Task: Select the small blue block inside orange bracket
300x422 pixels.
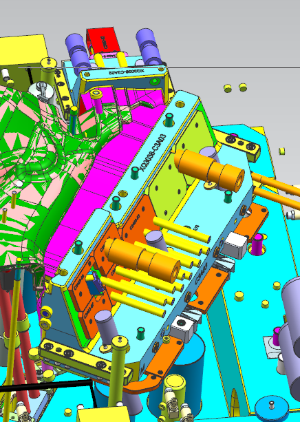Action: coord(95,284)
